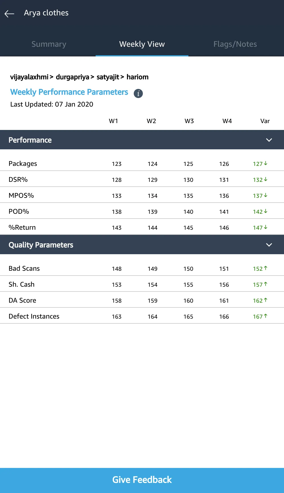Select satyajit in the breadcrumb
This screenshot has height=493, width=284.
[x=108, y=77]
